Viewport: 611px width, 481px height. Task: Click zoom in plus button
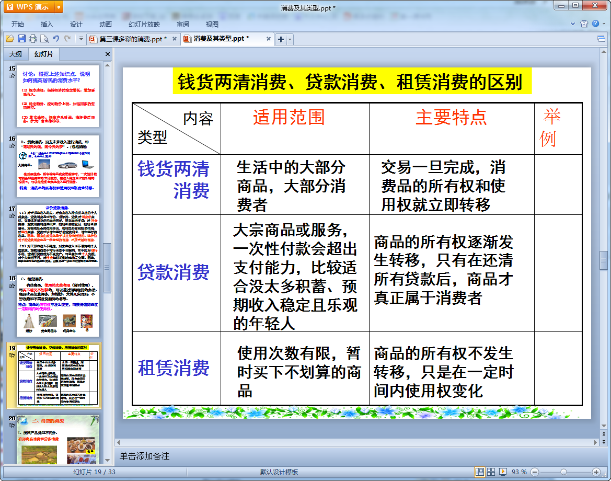coord(596,472)
